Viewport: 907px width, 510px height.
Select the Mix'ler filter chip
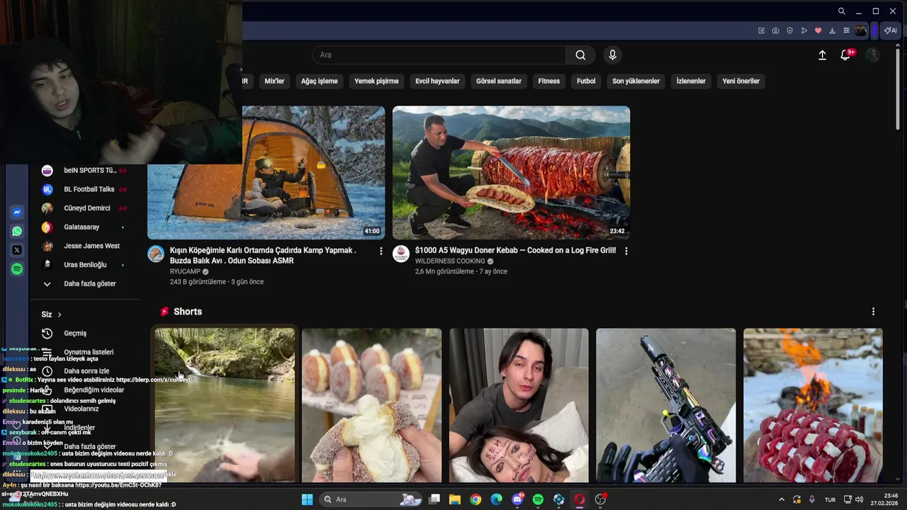[274, 81]
